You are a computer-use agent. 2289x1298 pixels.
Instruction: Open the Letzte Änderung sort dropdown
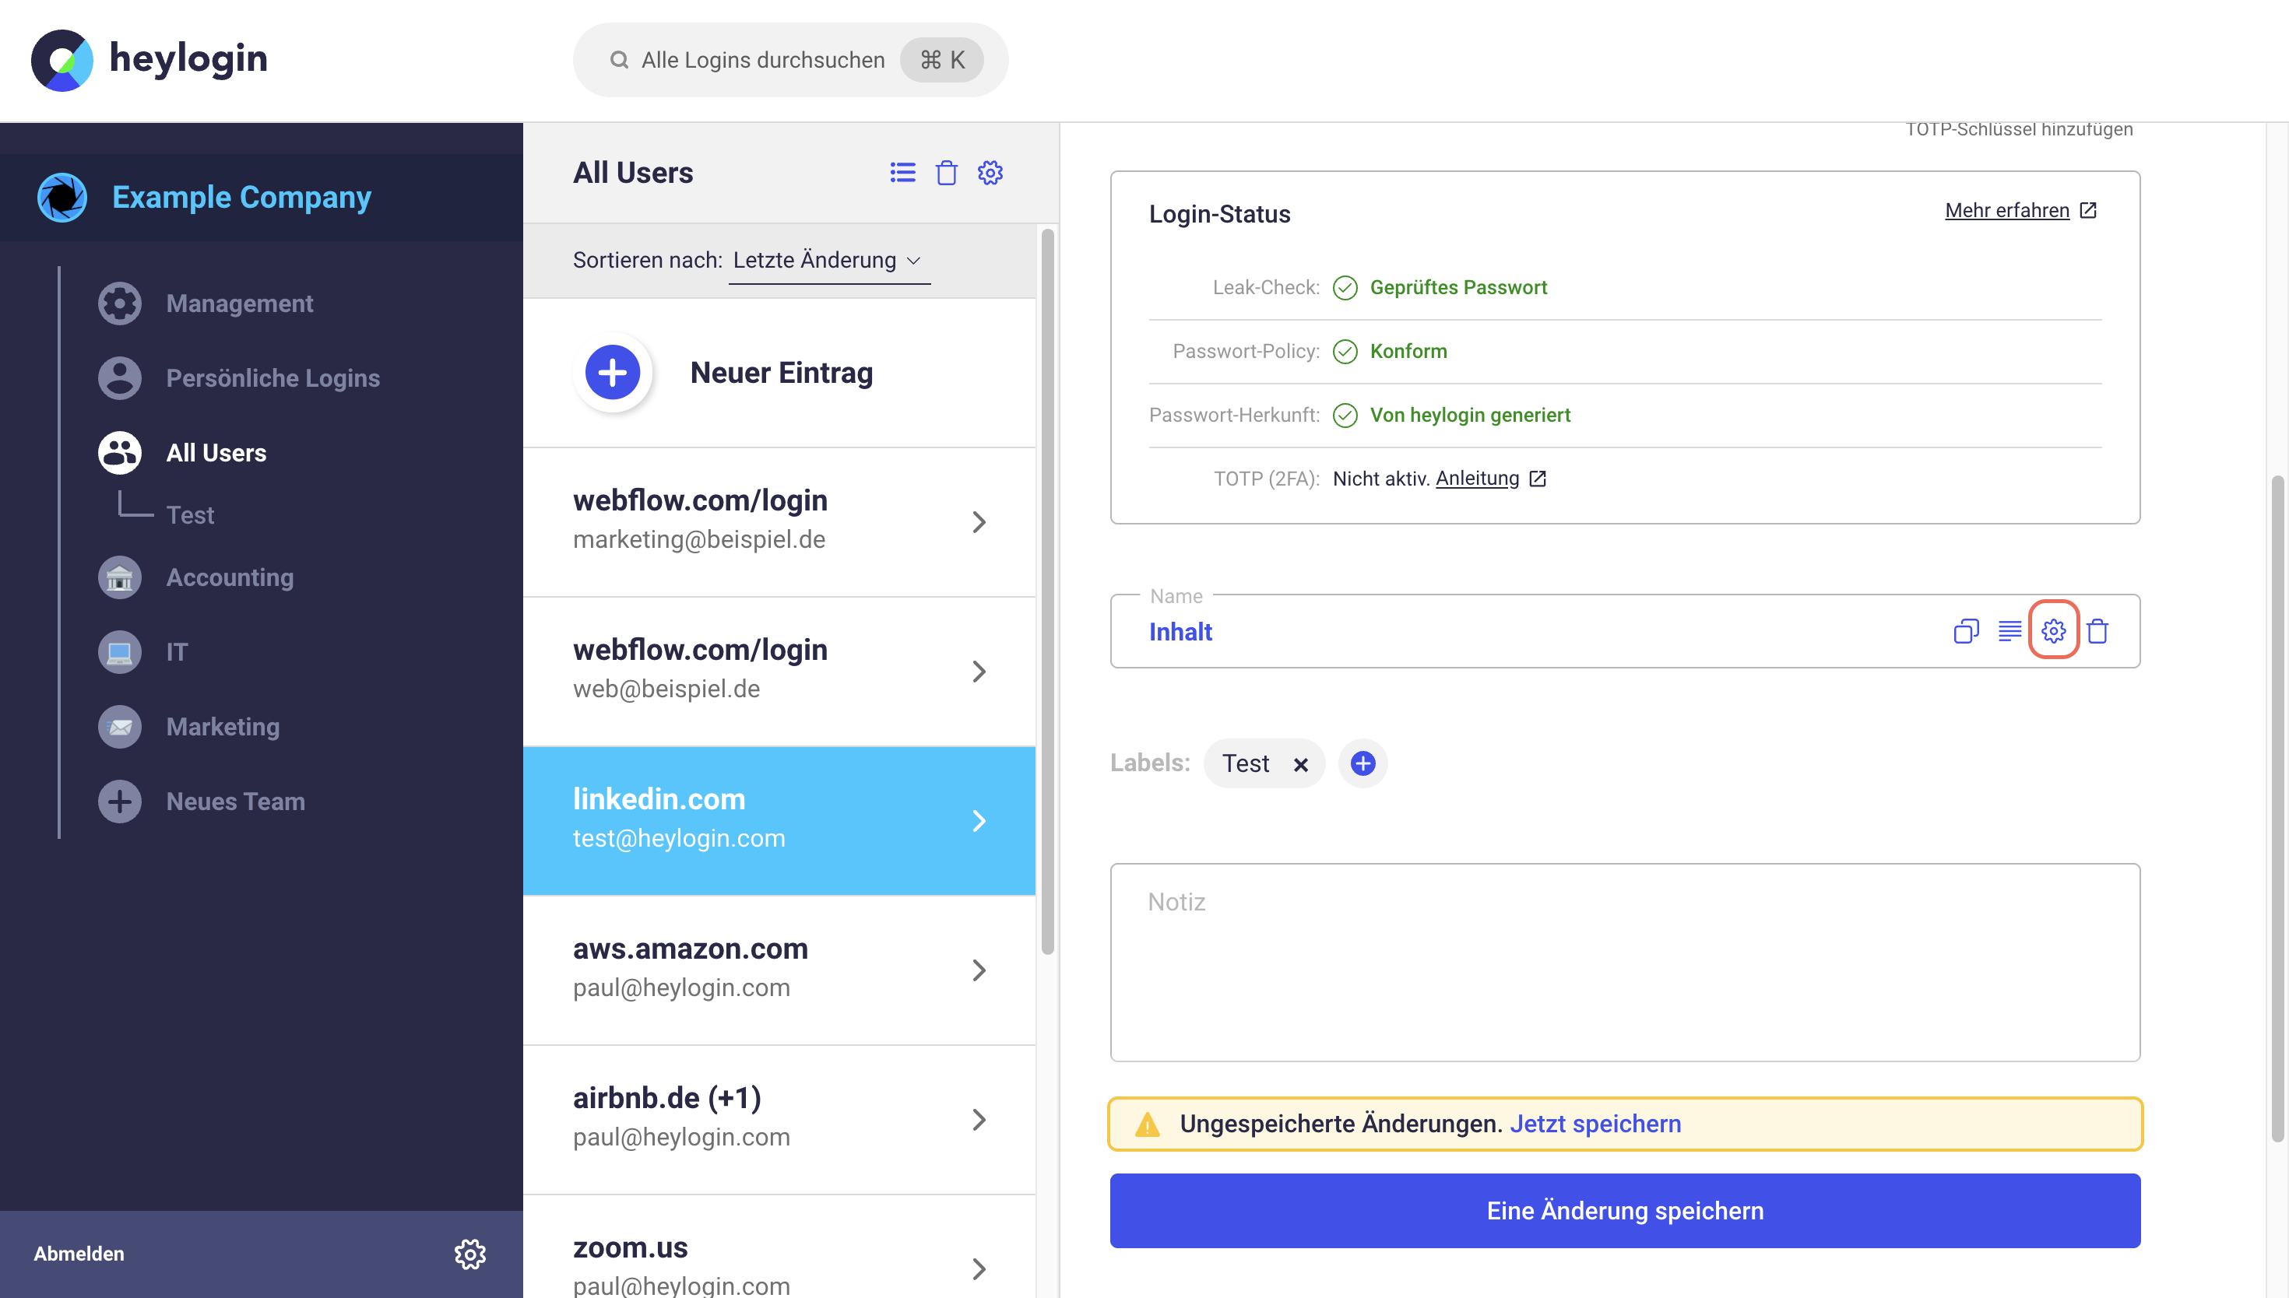coord(827,261)
